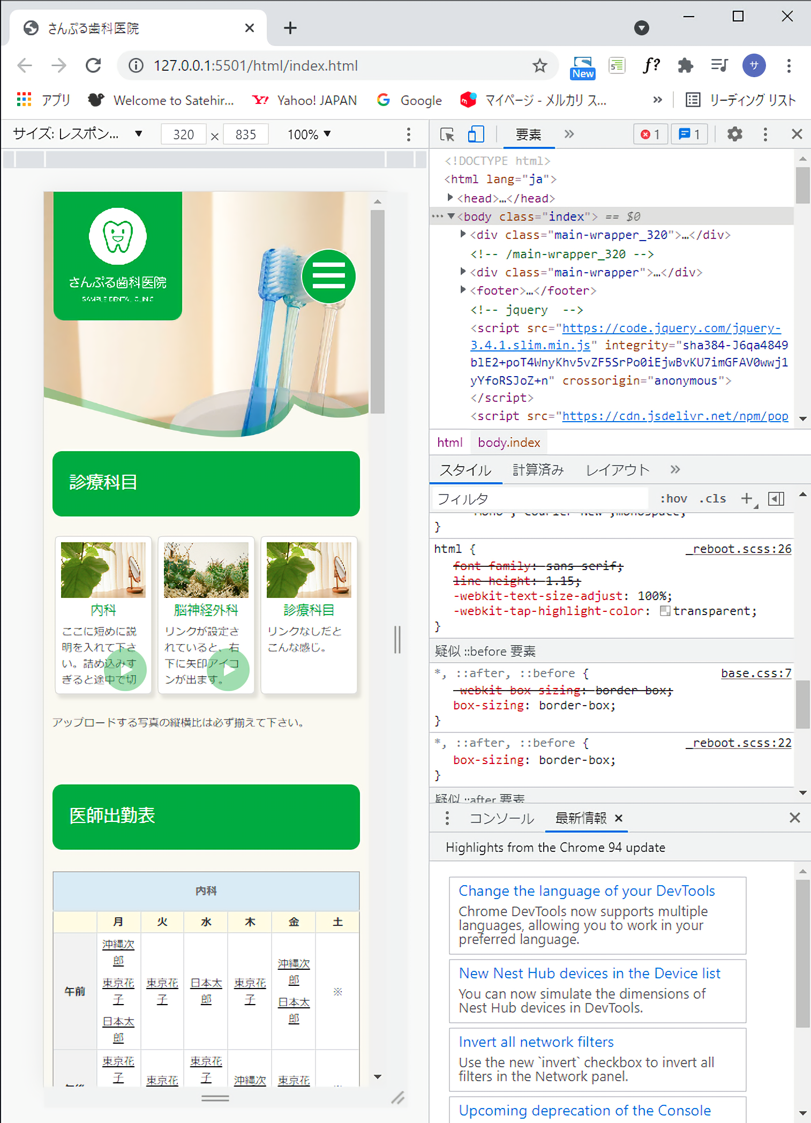Open the Extensions puzzle icon
Screen dimensions: 811x1123
(x=685, y=66)
